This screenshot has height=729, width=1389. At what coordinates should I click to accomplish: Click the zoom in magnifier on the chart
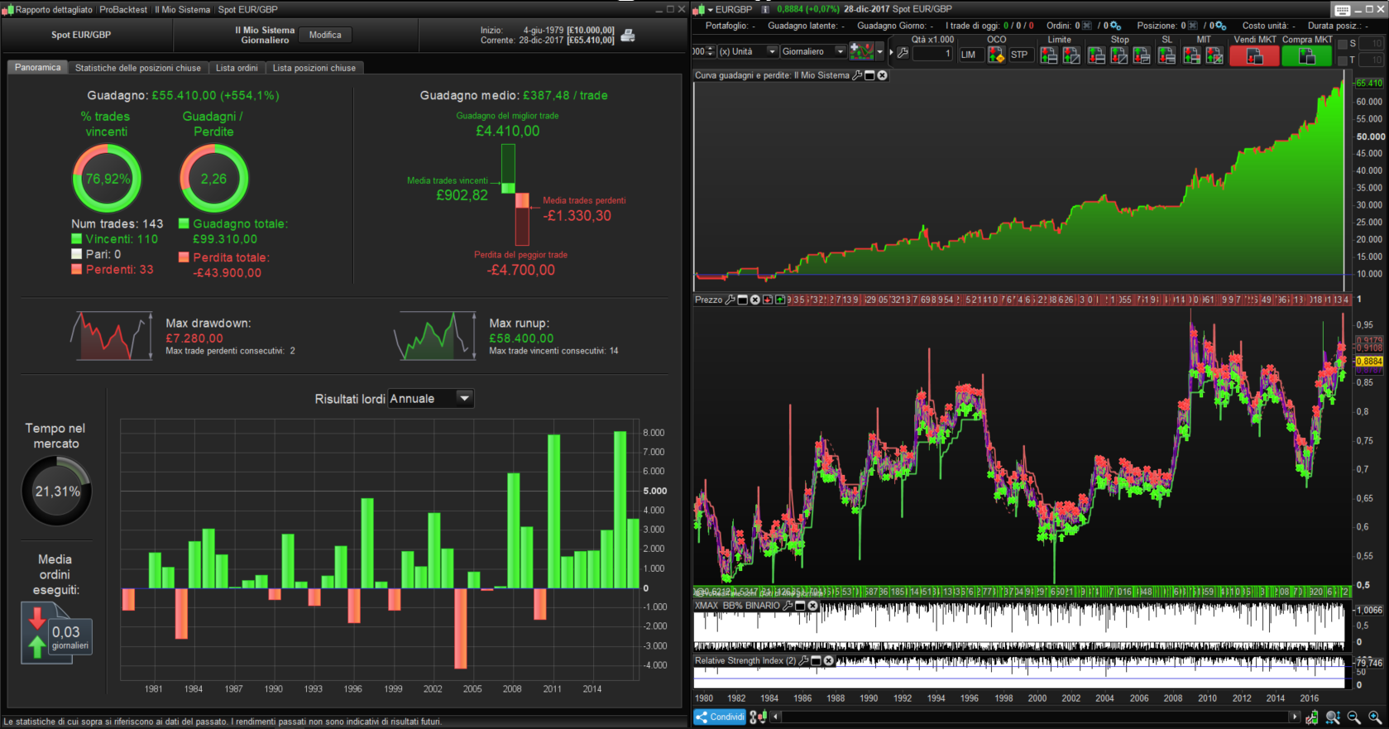point(1375,717)
